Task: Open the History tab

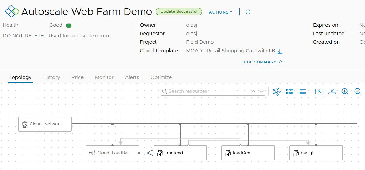Action: click(51, 77)
